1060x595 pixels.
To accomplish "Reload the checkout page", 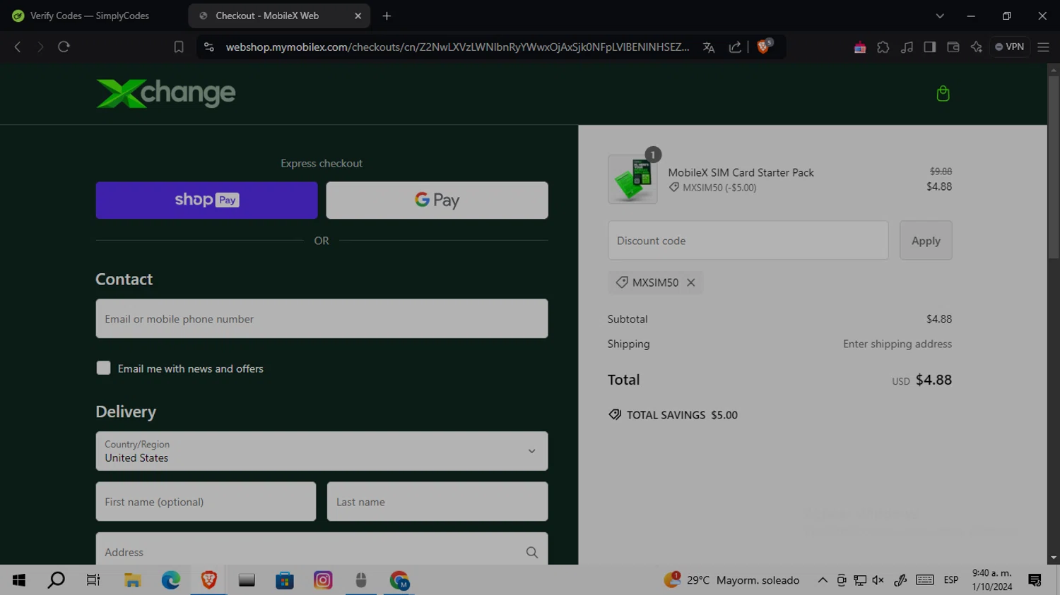I will coord(64,47).
